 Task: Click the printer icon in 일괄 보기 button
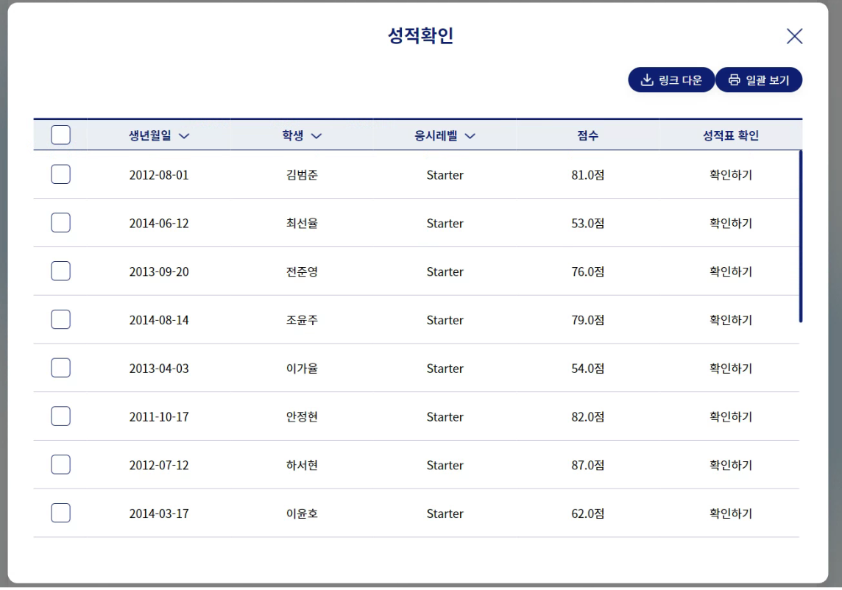point(734,80)
